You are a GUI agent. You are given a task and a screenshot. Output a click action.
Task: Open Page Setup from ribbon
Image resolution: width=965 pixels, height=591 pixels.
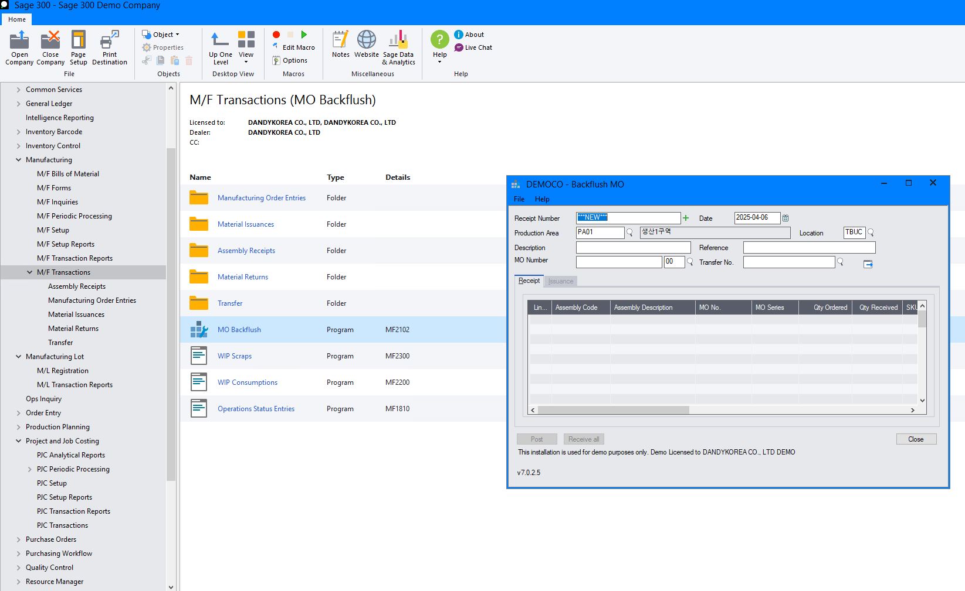(x=78, y=47)
